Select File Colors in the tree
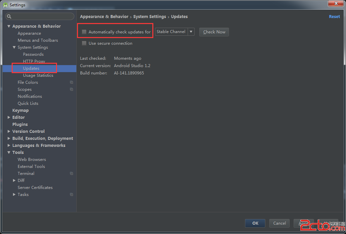Screen dimensions: 346x234 [x=28, y=82]
